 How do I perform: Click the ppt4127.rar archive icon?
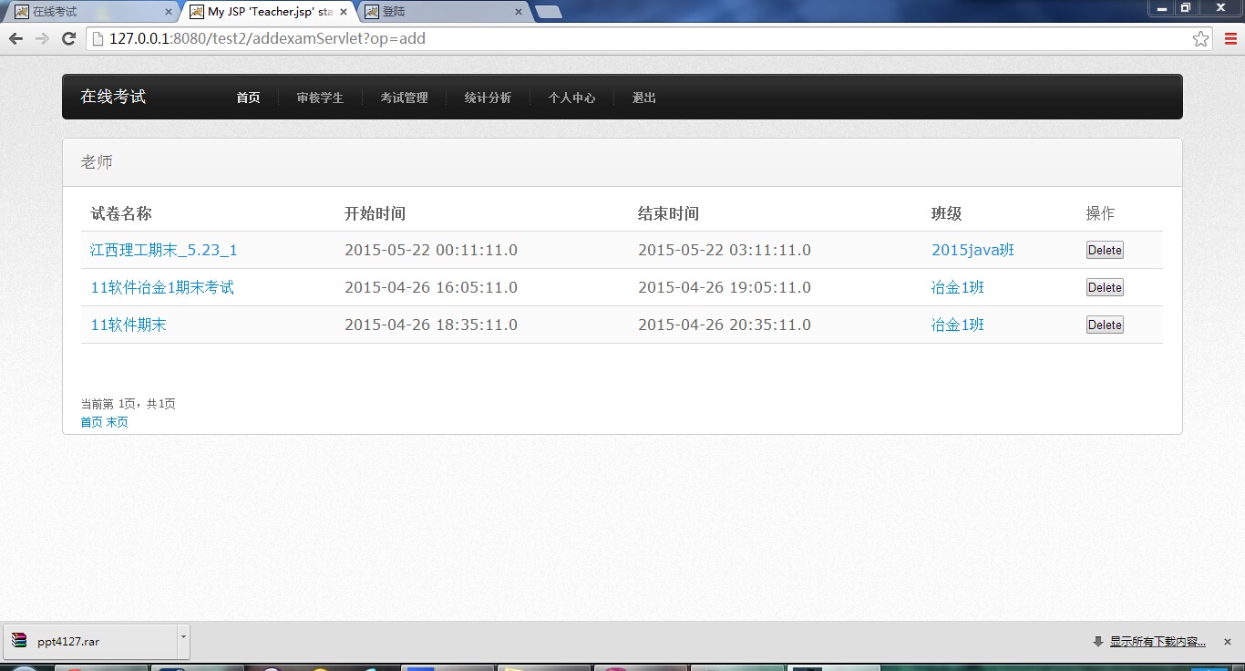pyautogui.click(x=19, y=642)
